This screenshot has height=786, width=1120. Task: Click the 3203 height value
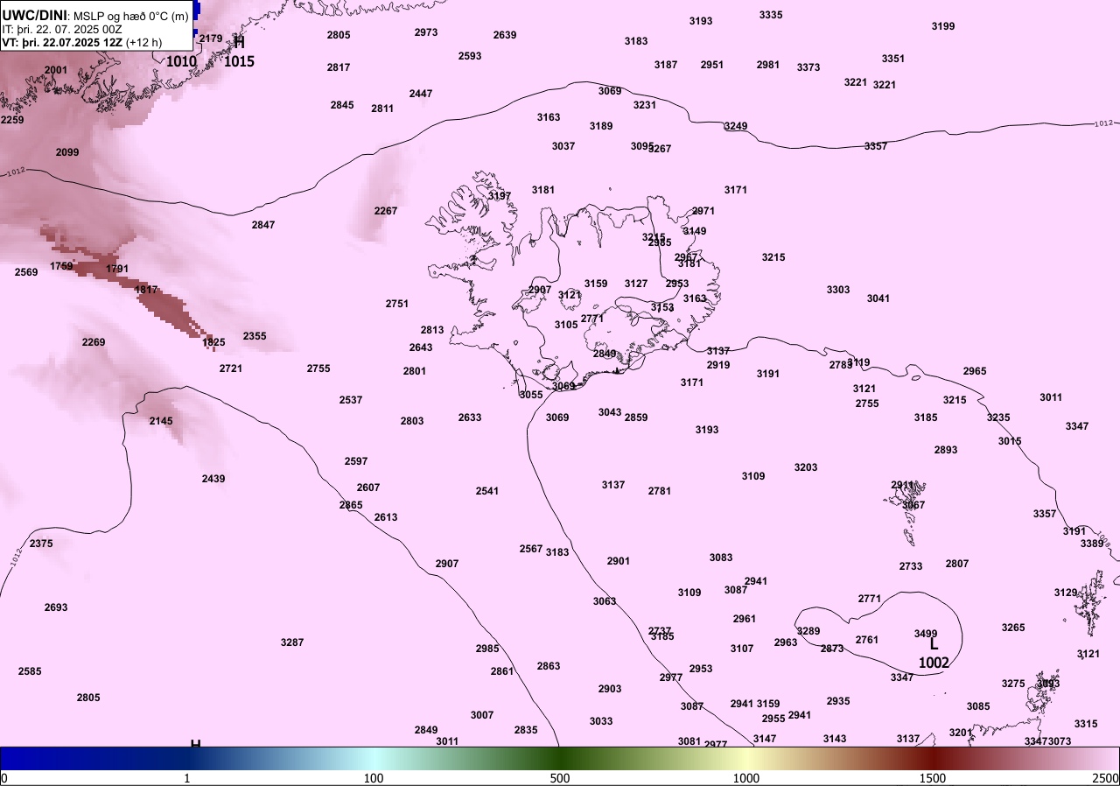click(806, 467)
